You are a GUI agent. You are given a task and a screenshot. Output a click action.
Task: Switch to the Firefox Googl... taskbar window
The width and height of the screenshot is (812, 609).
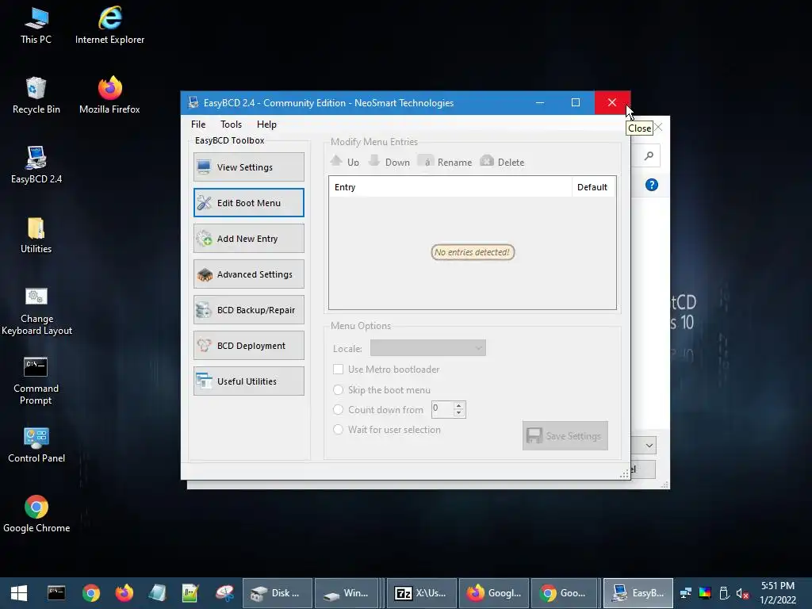[494, 593]
